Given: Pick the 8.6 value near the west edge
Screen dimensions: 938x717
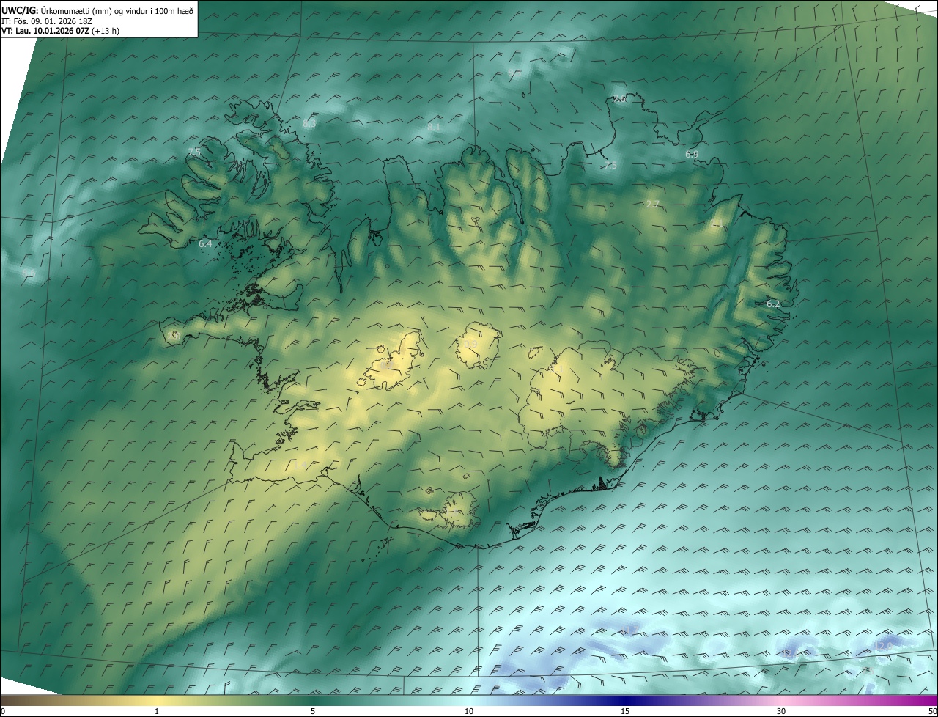Looking at the screenshot, I should 29,273.
